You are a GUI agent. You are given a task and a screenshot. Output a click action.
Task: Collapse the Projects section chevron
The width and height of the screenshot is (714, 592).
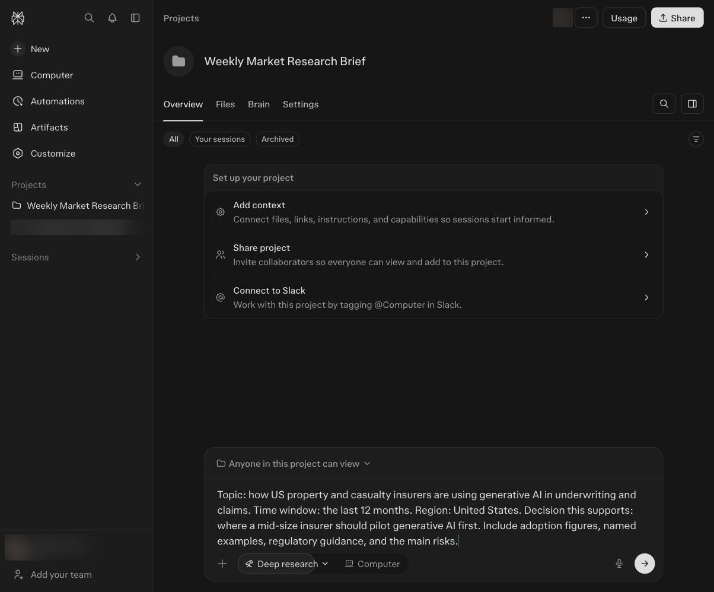pos(138,184)
